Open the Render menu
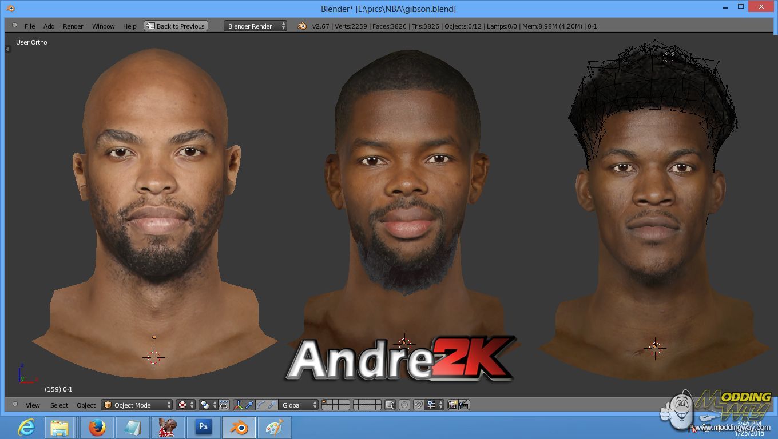The height and width of the screenshot is (439, 778). pos(73,26)
